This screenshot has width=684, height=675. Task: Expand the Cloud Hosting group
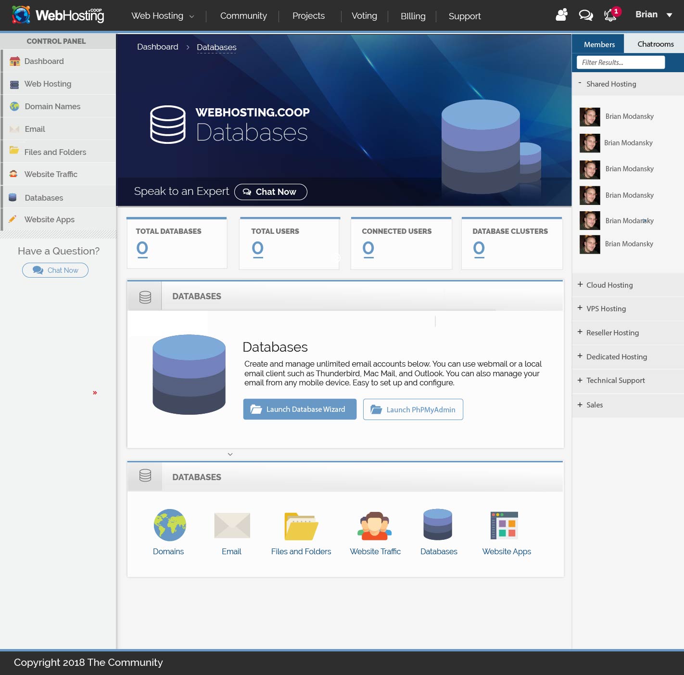coord(580,284)
